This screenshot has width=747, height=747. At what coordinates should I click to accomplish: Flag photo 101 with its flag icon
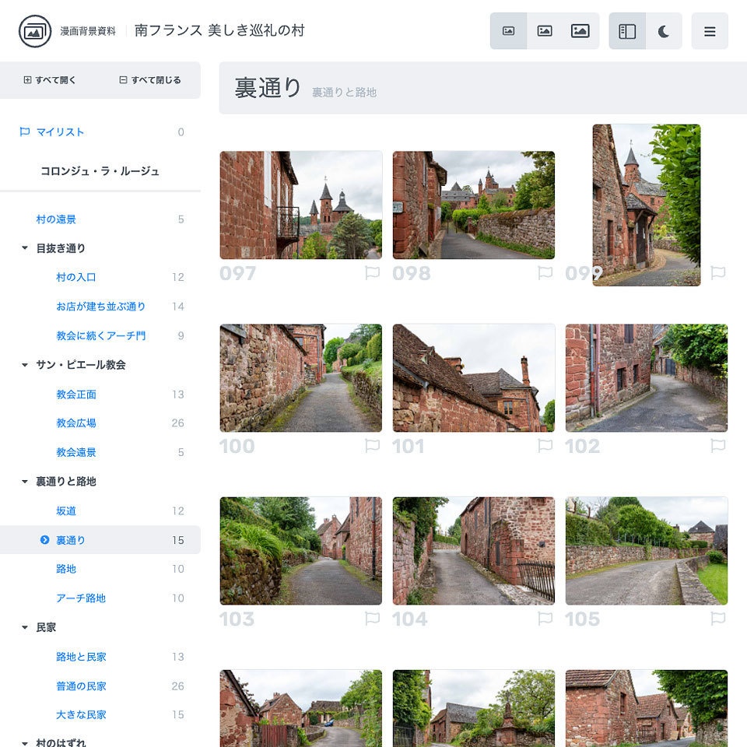click(x=545, y=445)
